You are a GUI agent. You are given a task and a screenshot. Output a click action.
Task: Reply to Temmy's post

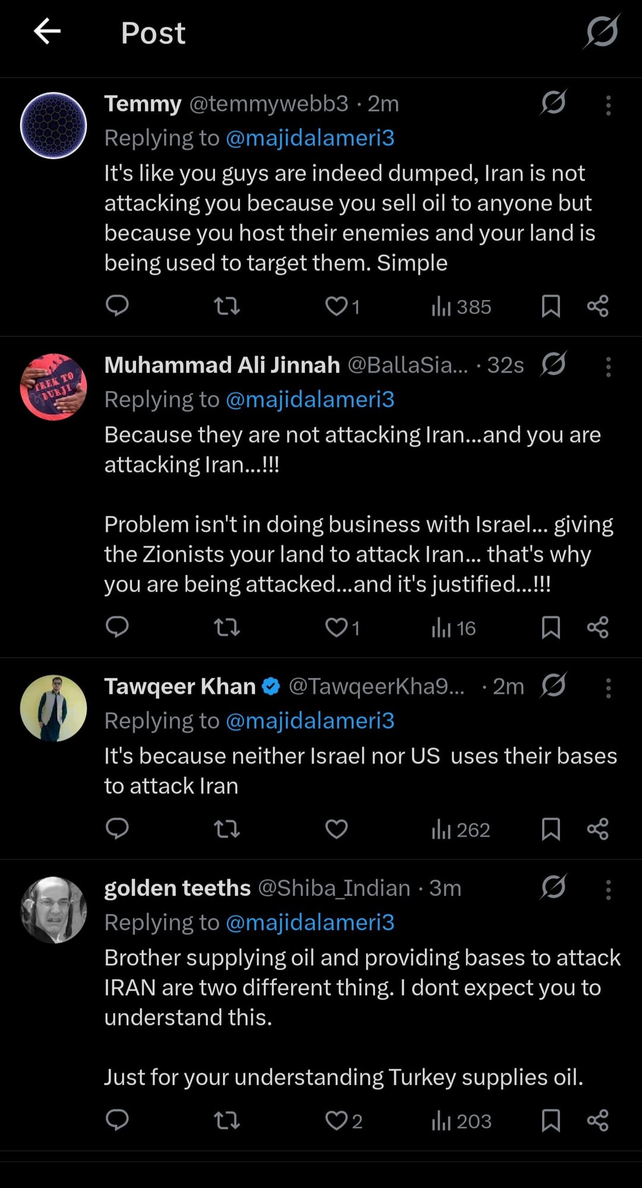pyautogui.click(x=117, y=306)
